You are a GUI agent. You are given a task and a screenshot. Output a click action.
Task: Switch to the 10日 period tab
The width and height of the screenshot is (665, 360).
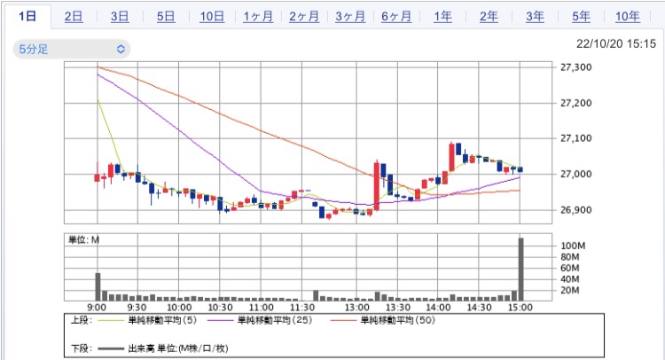pyautogui.click(x=212, y=17)
